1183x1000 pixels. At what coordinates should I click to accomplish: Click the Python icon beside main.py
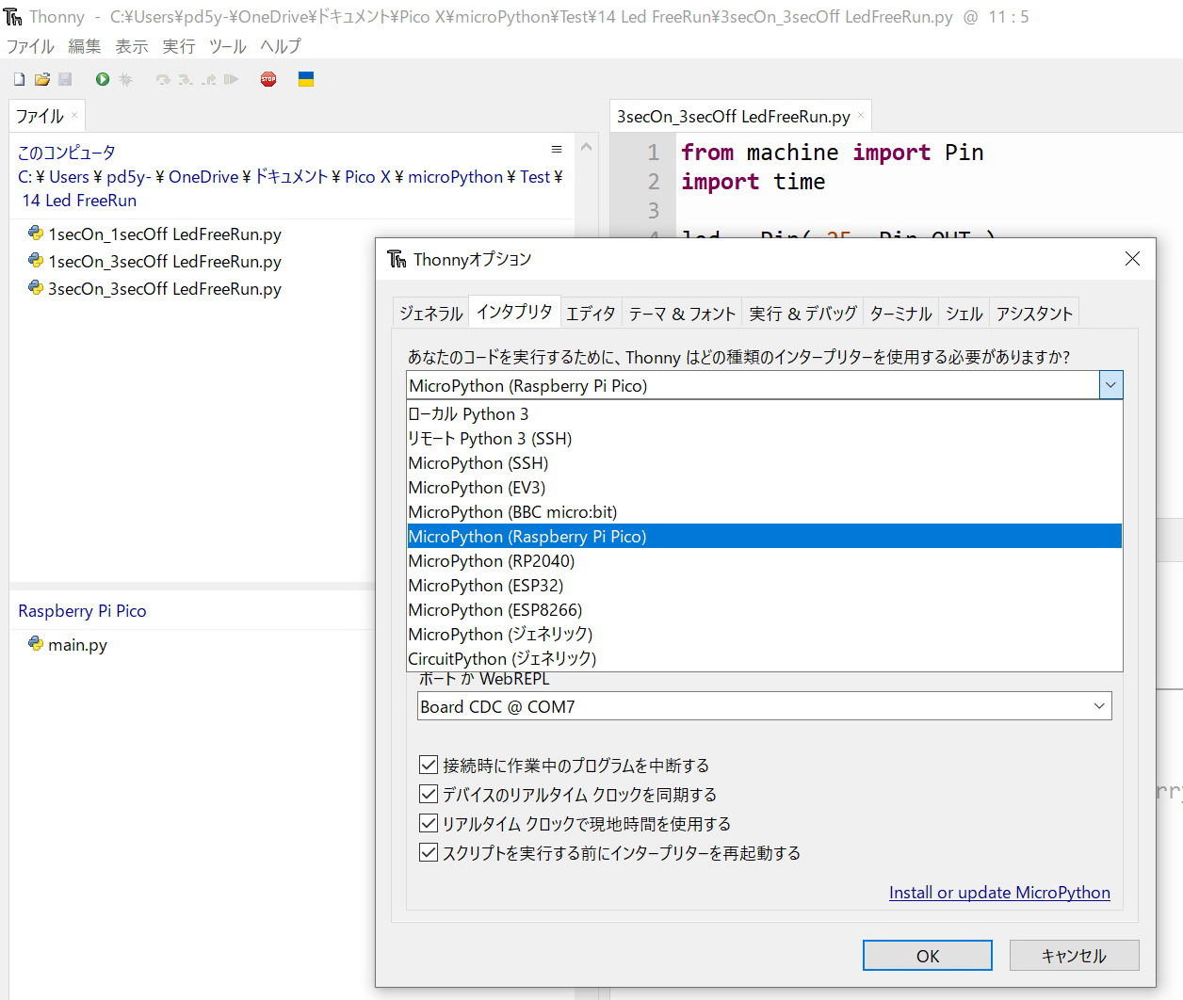tap(36, 644)
